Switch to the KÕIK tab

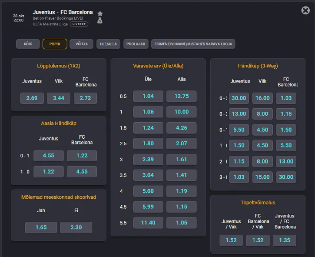point(28,44)
